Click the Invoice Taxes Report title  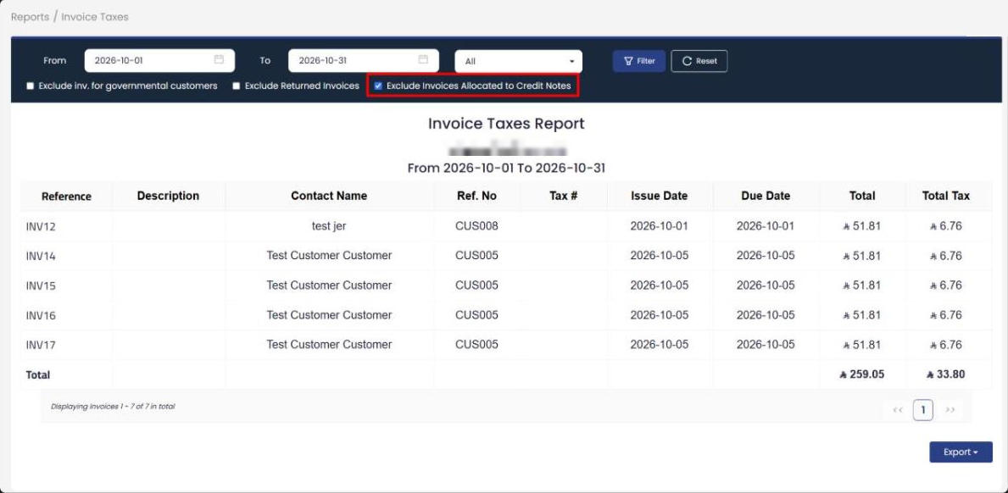tap(507, 124)
